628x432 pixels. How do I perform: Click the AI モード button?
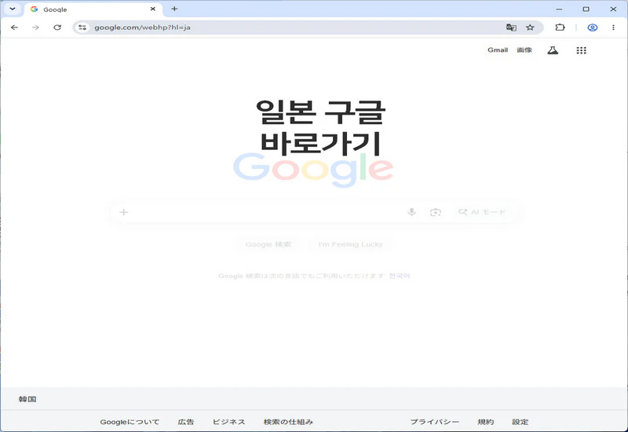pyautogui.click(x=482, y=212)
